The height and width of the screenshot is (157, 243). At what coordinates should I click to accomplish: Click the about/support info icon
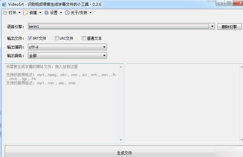[x=67, y=13]
